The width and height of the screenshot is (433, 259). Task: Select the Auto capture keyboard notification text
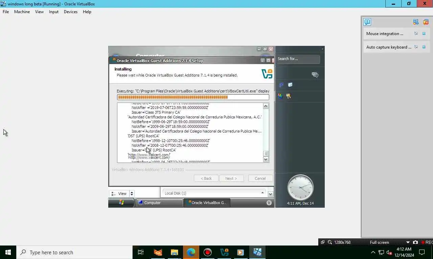coord(389,47)
